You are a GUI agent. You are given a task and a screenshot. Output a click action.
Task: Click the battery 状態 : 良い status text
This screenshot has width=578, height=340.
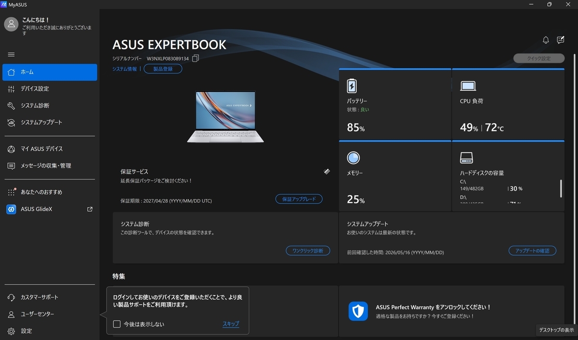[x=358, y=110]
